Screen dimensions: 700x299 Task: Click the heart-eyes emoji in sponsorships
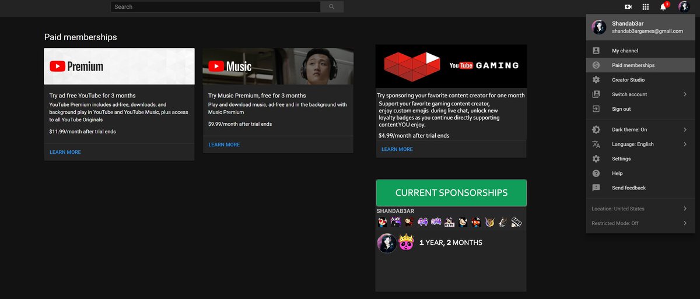click(383, 222)
